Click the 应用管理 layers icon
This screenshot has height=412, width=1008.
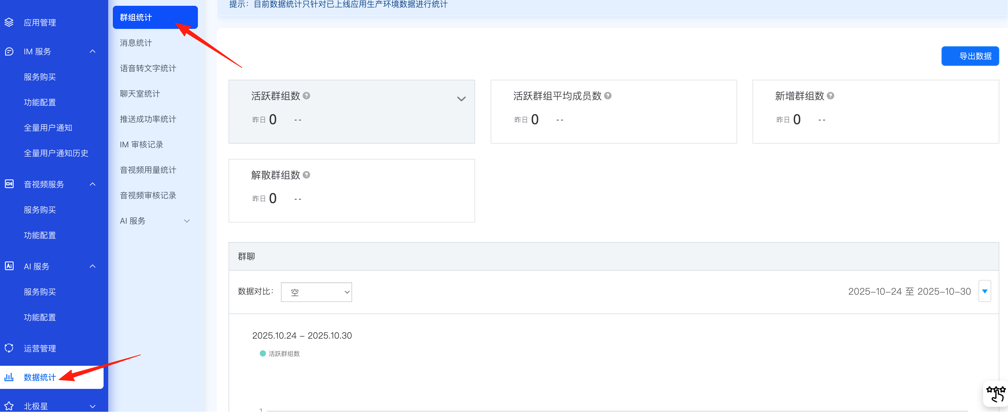pyautogui.click(x=9, y=22)
